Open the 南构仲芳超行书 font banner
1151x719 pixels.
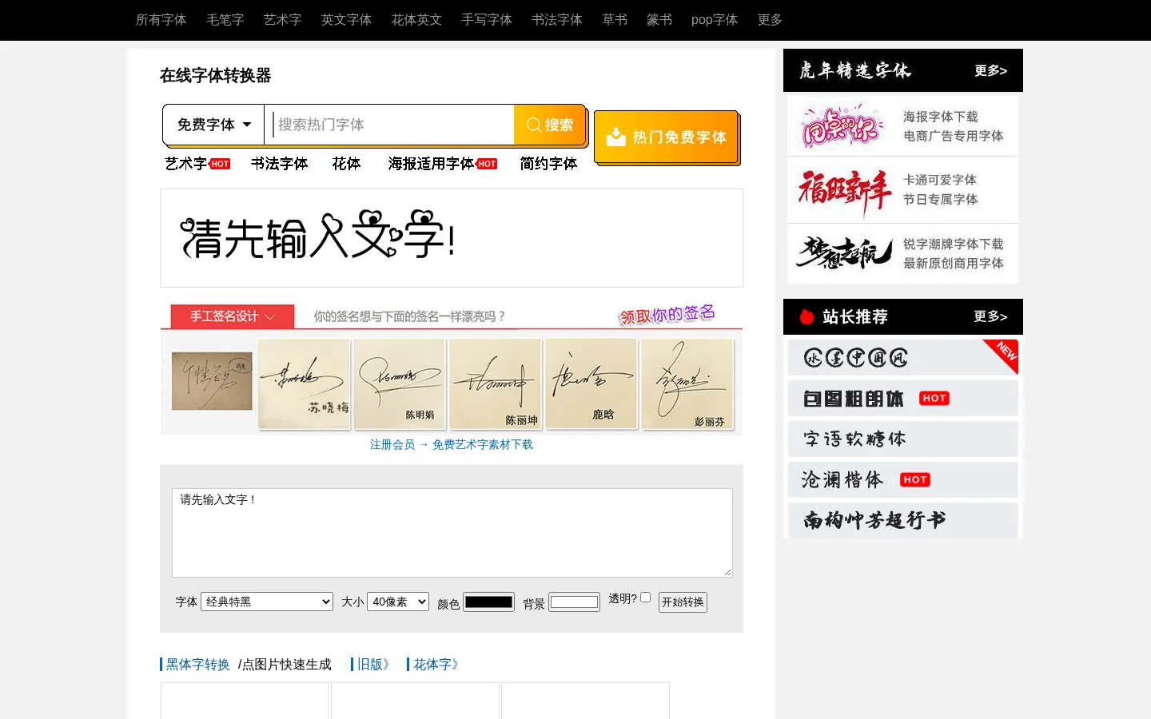[x=902, y=520]
